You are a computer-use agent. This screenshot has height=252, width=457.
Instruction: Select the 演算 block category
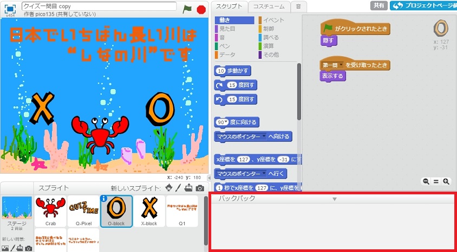[268, 46]
